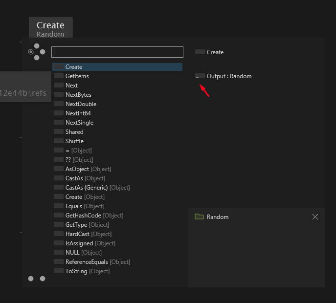Click the left dot at list bottom
This screenshot has height=303, width=336.
(31, 279)
